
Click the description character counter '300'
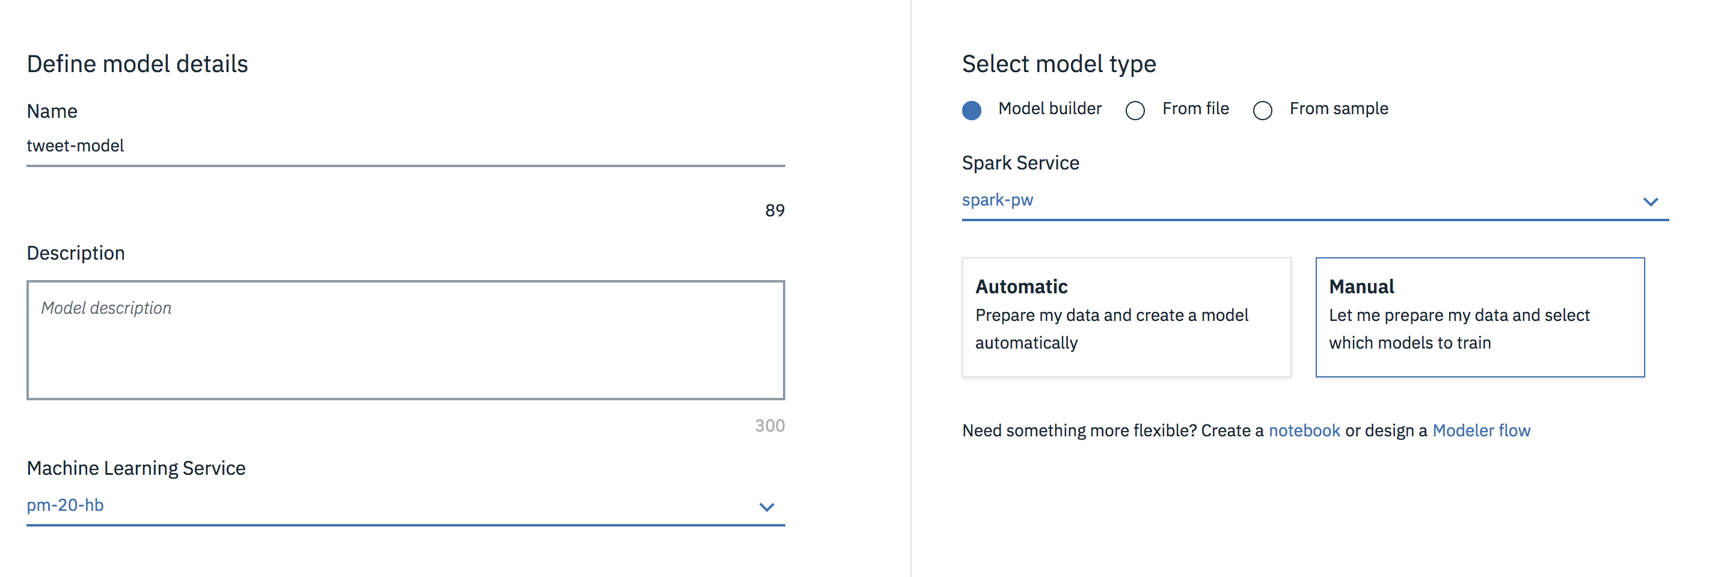pos(770,426)
